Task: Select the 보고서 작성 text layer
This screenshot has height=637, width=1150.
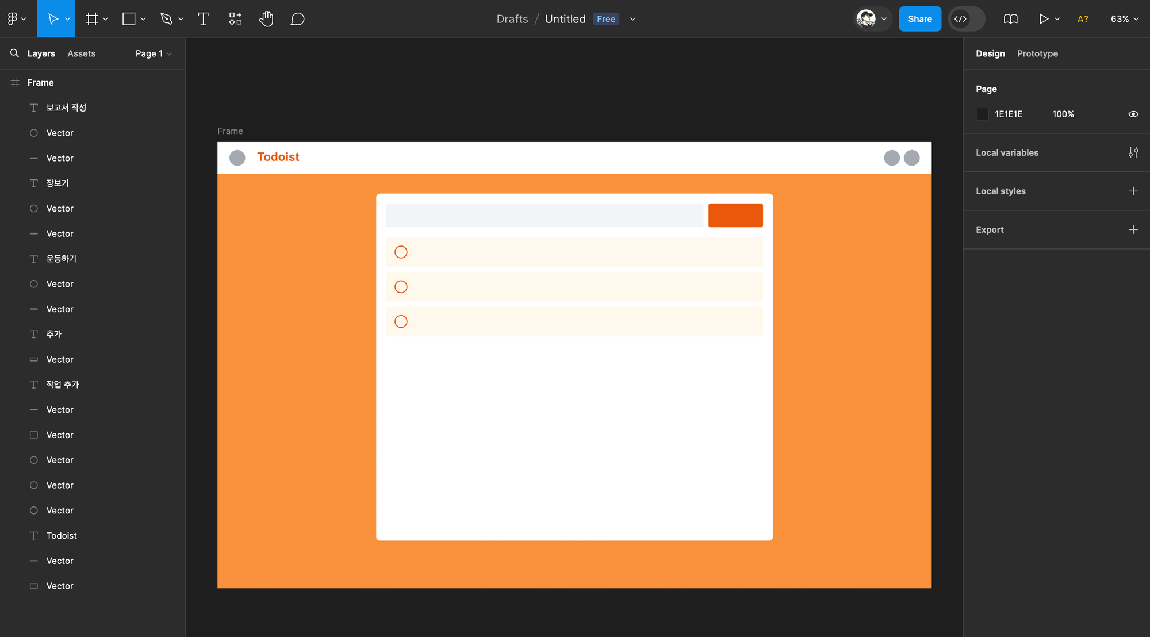Action: (x=93, y=108)
